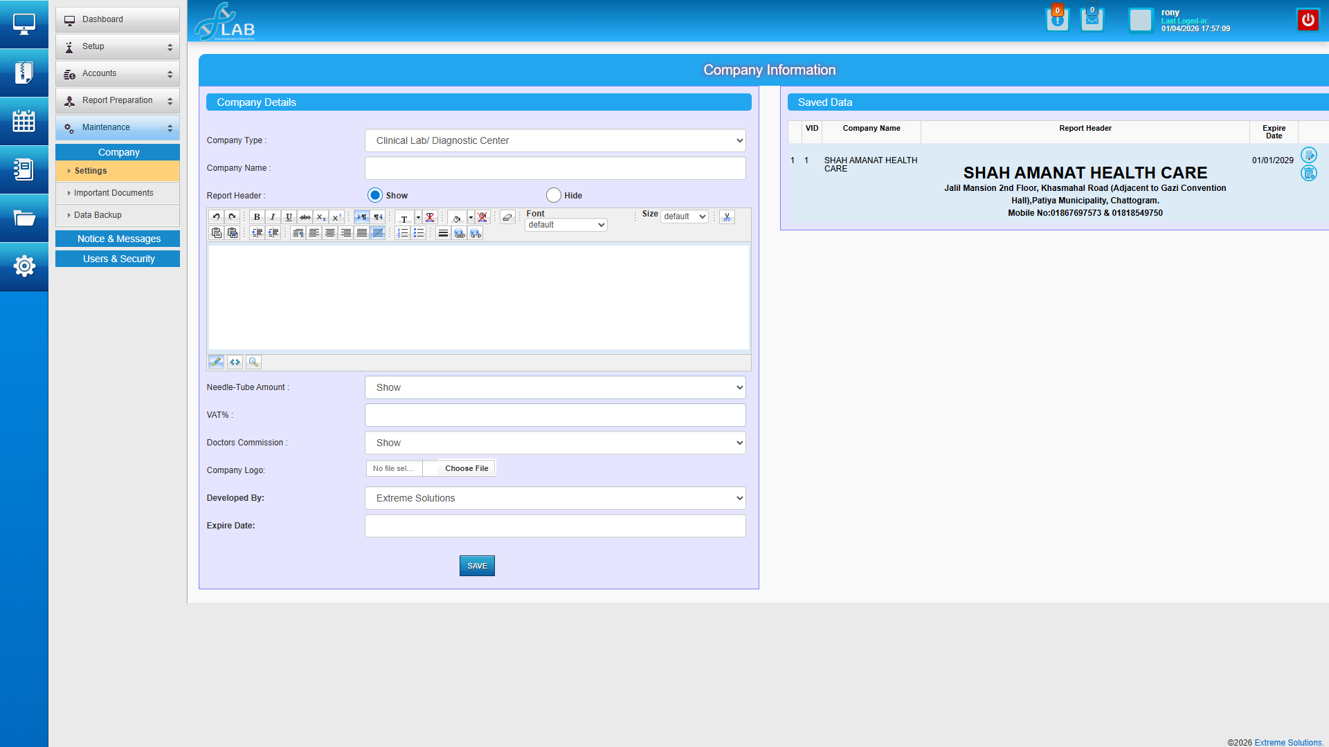Click the eraser remove-format icon
Screen dimensions: 1329x747
[x=507, y=217]
